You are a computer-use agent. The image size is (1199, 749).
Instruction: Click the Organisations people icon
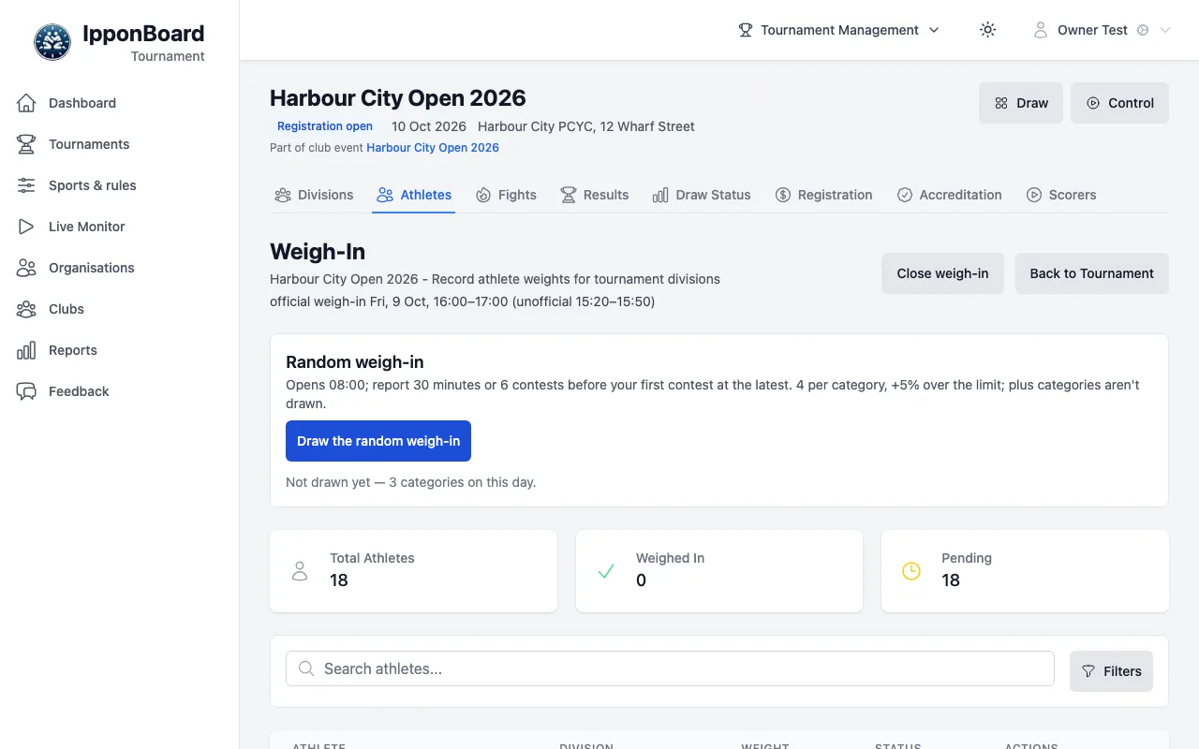point(26,268)
